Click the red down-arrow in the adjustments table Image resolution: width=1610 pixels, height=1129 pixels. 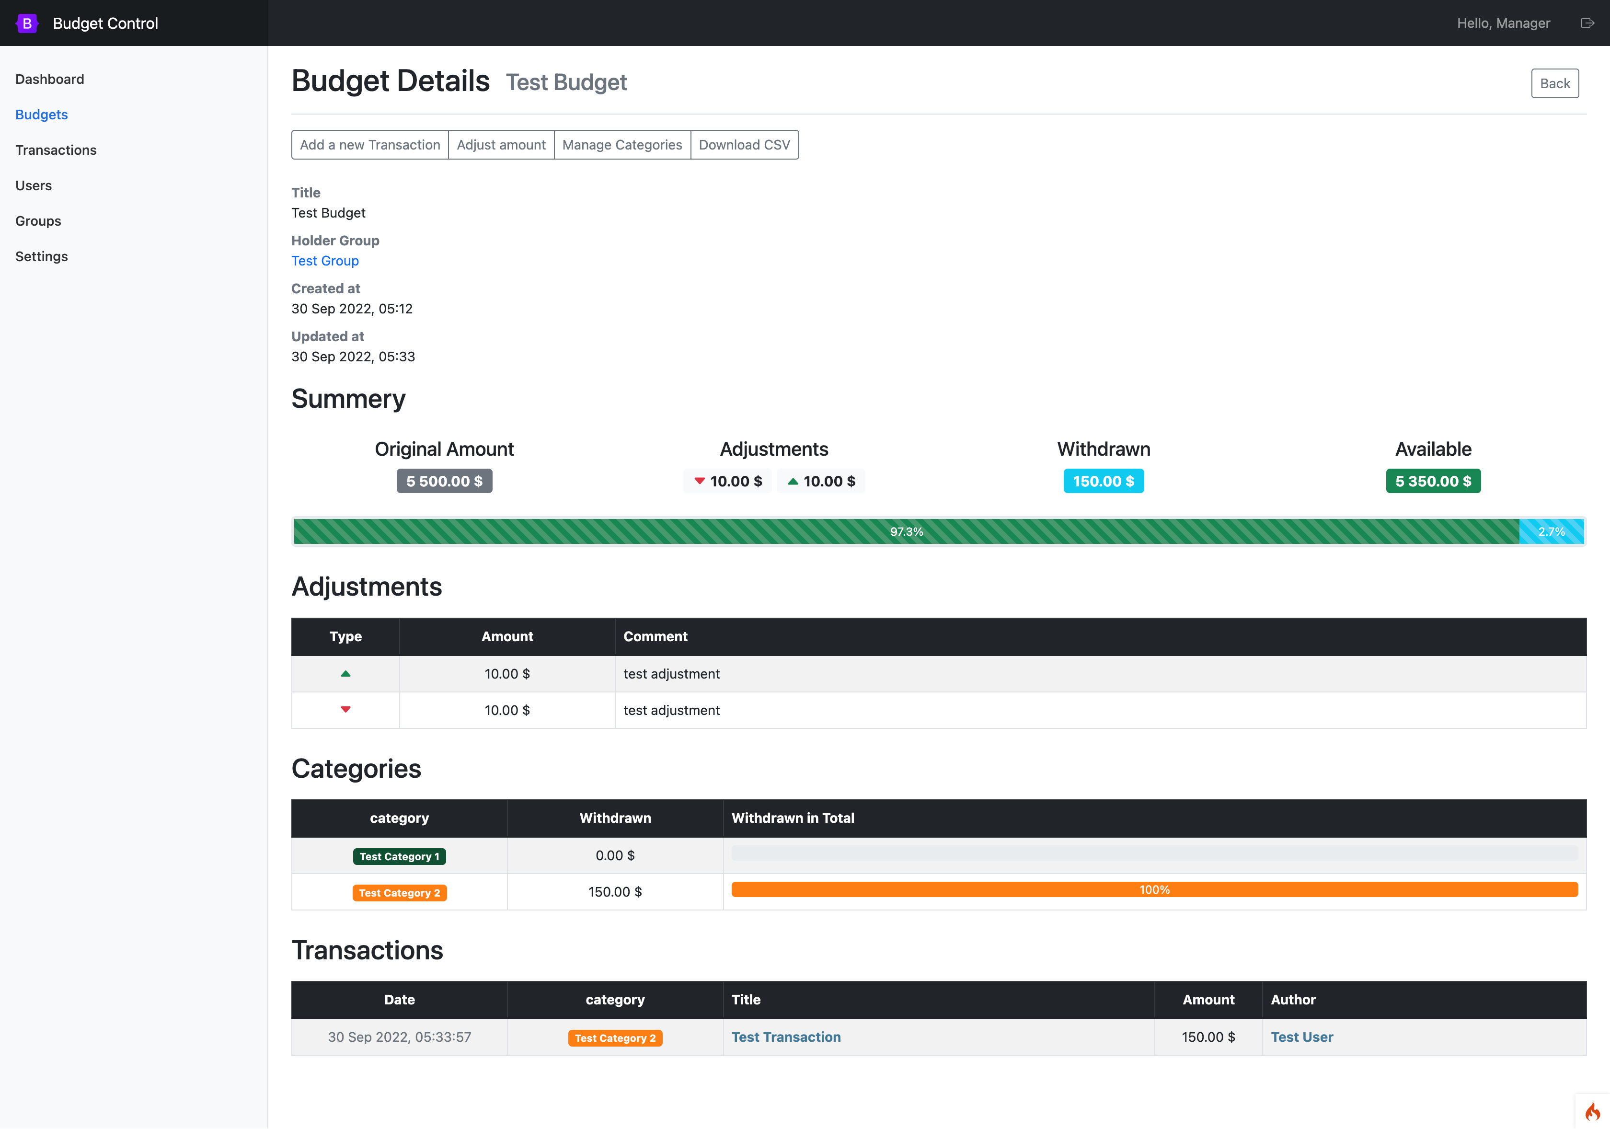[x=345, y=710]
